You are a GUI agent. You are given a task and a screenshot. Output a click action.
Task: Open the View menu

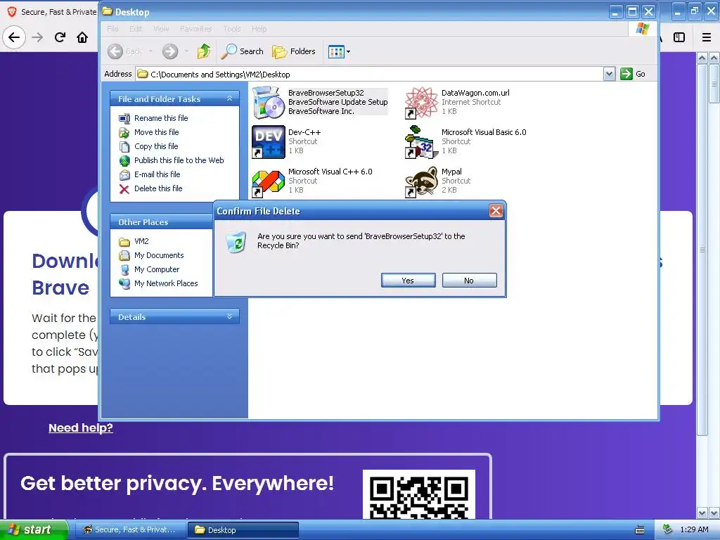pyautogui.click(x=161, y=29)
